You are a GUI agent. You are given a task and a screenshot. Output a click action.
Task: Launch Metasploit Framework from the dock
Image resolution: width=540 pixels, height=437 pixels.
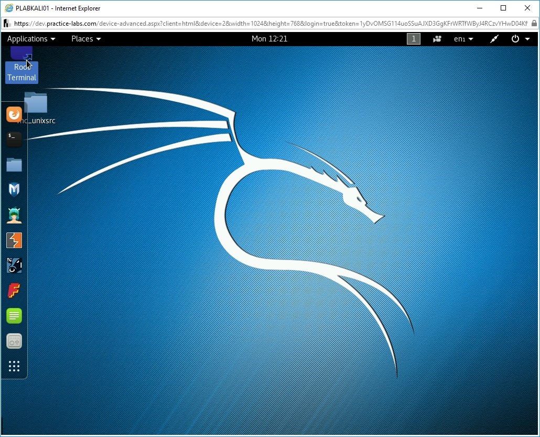coord(14,189)
